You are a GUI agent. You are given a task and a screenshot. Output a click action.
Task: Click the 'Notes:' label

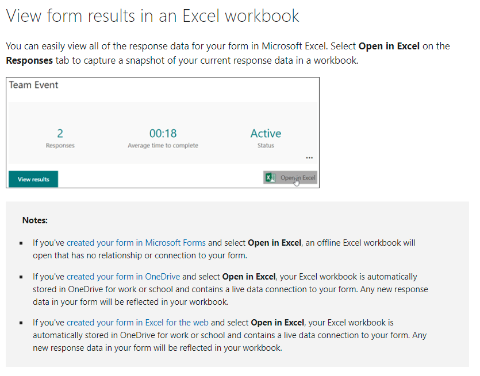[x=35, y=220]
